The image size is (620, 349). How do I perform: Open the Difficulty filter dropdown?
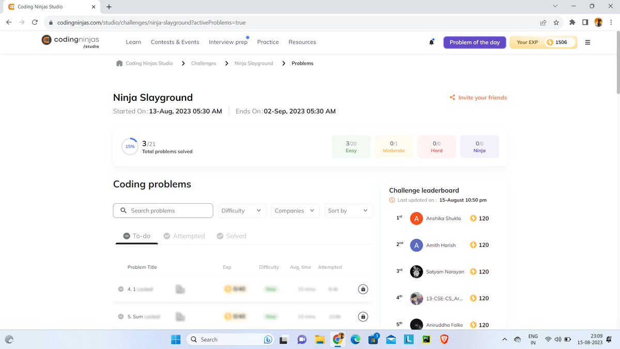click(242, 210)
